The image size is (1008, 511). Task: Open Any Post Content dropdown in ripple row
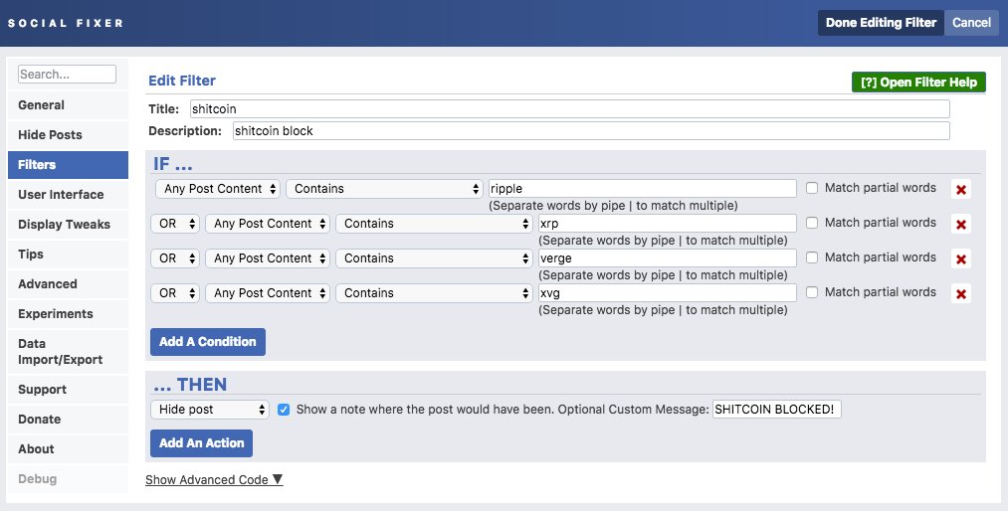point(217,189)
